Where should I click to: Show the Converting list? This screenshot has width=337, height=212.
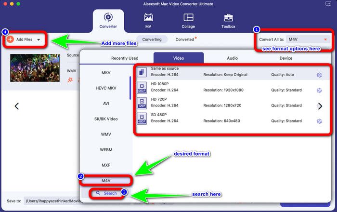coord(152,40)
